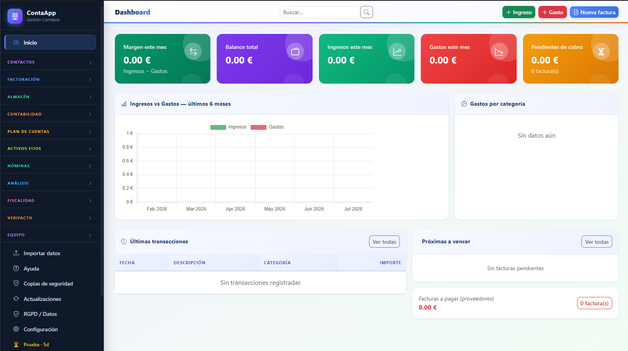
Task: Click the green Ingreso button
Action: (519, 12)
